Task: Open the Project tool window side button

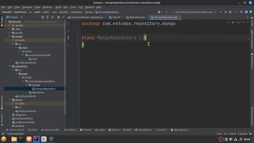Action: 2,21
